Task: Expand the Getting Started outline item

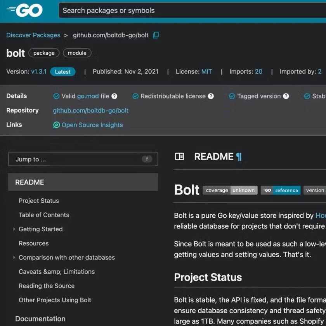Action: pyautogui.click(x=14, y=229)
